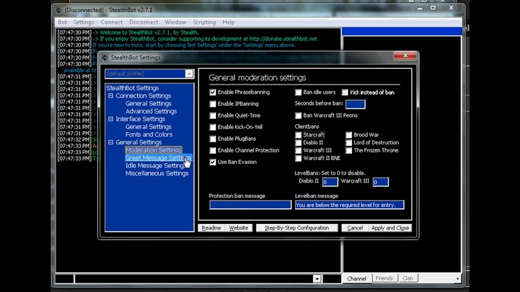Check Enable Kick-On-Yell
Image resolution: width=520 pixels, height=292 pixels.
(213, 127)
